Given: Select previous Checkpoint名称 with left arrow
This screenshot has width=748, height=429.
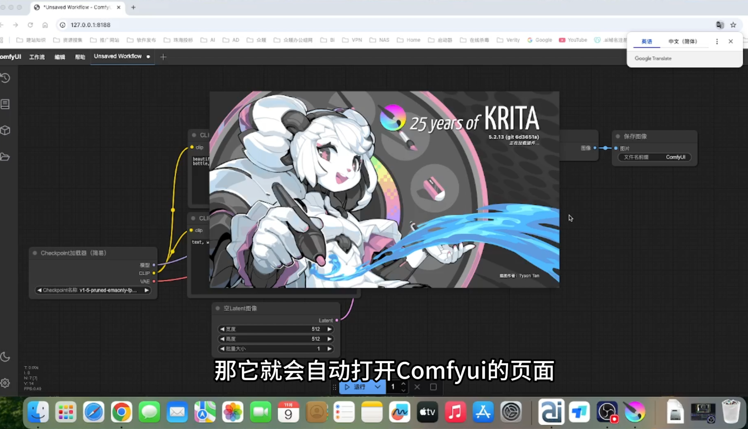Looking at the screenshot, I should tap(39, 290).
